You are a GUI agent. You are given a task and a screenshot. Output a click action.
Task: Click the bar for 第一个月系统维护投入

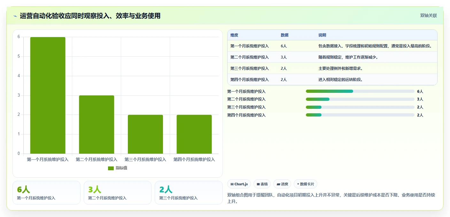pos(48,95)
